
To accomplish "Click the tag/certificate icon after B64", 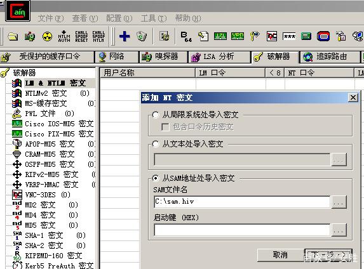I will coord(203,36).
